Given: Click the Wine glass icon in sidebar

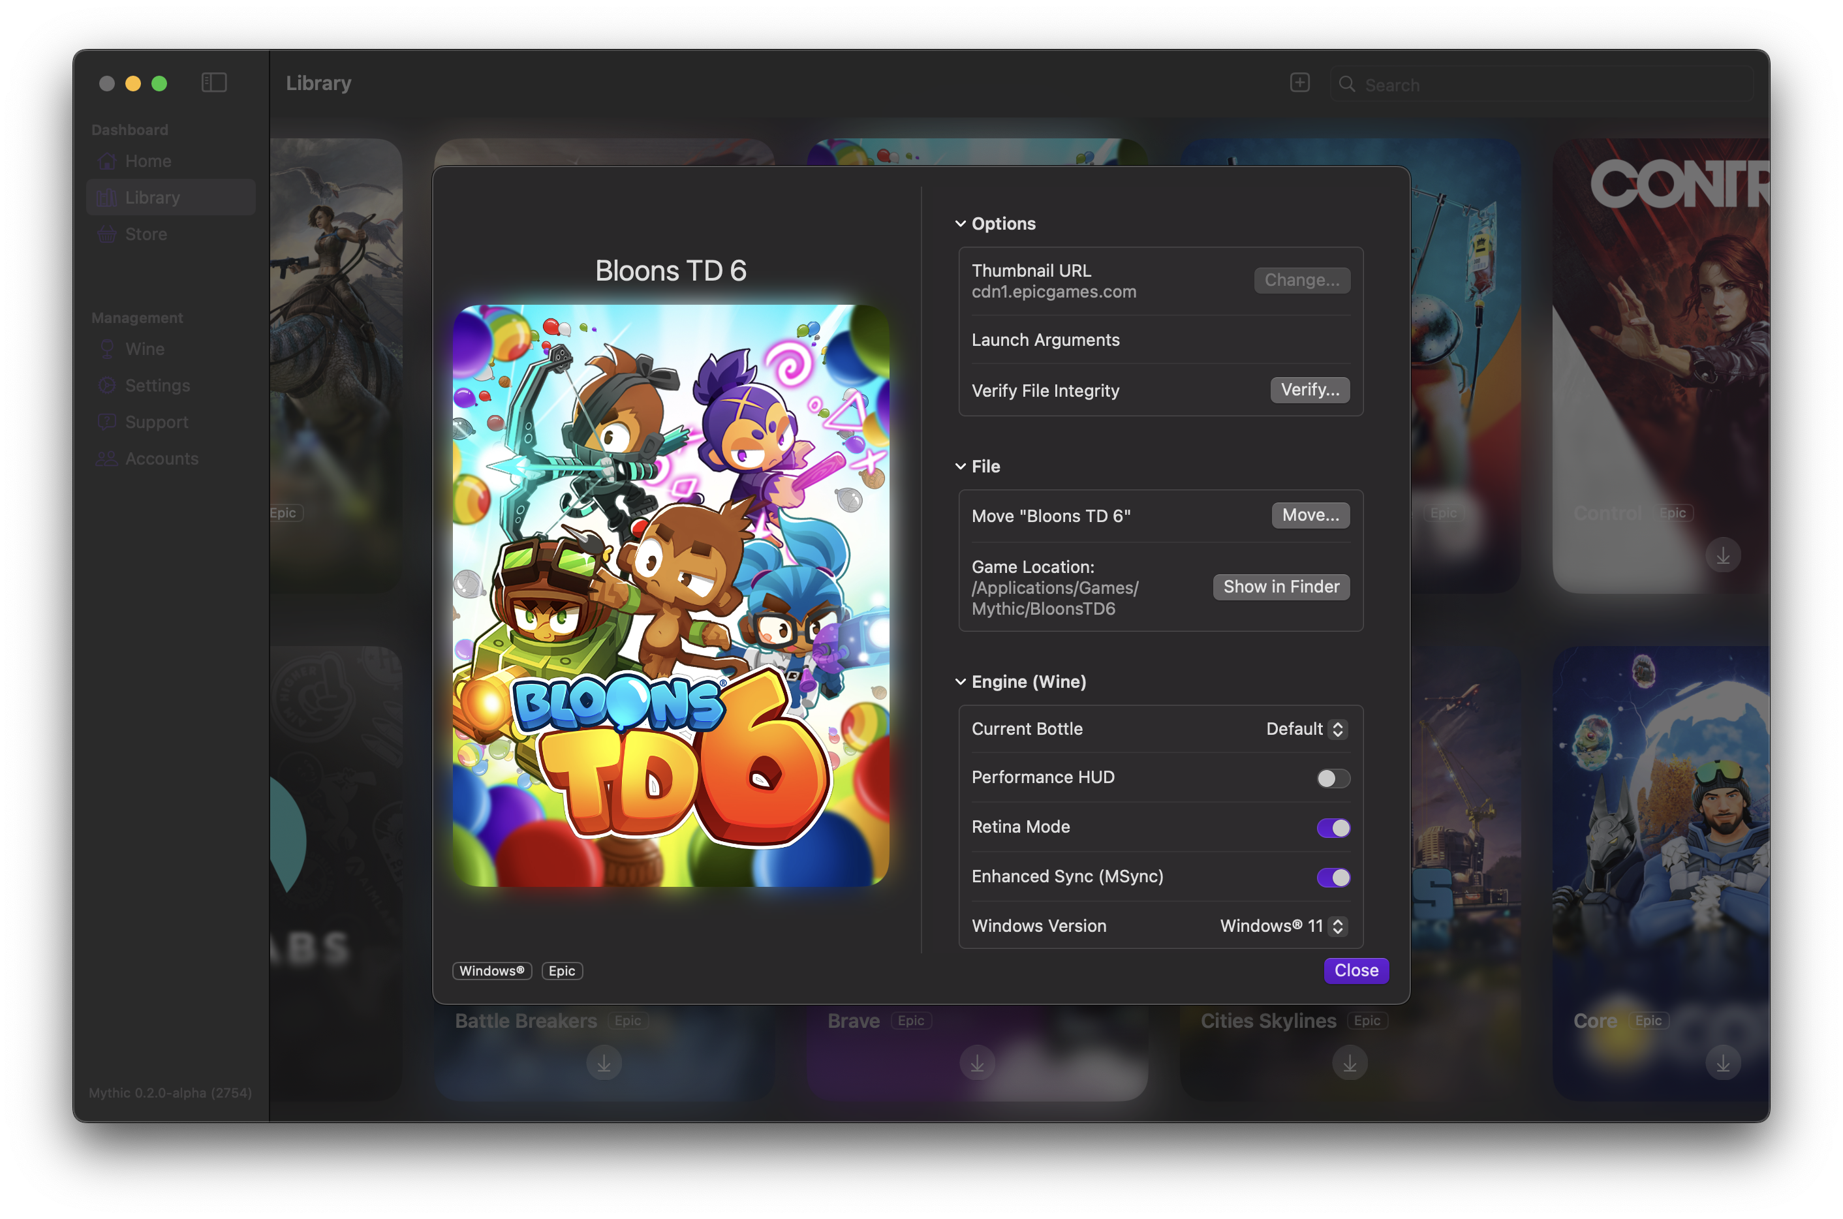Looking at the screenshot, I should click(107, 349).
